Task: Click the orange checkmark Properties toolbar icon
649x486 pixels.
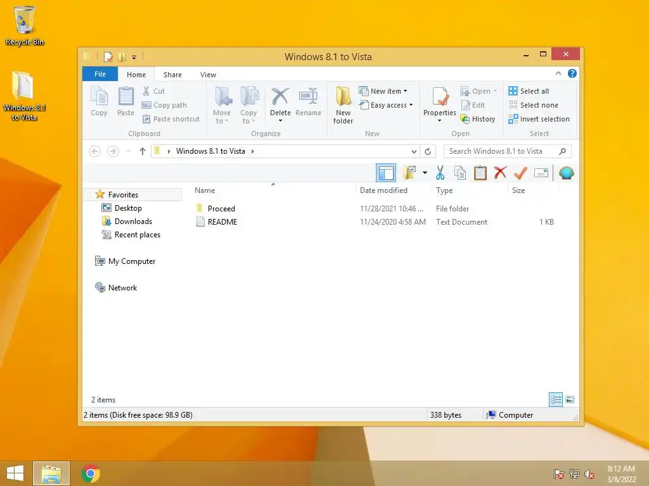Action: click(521, 173)
